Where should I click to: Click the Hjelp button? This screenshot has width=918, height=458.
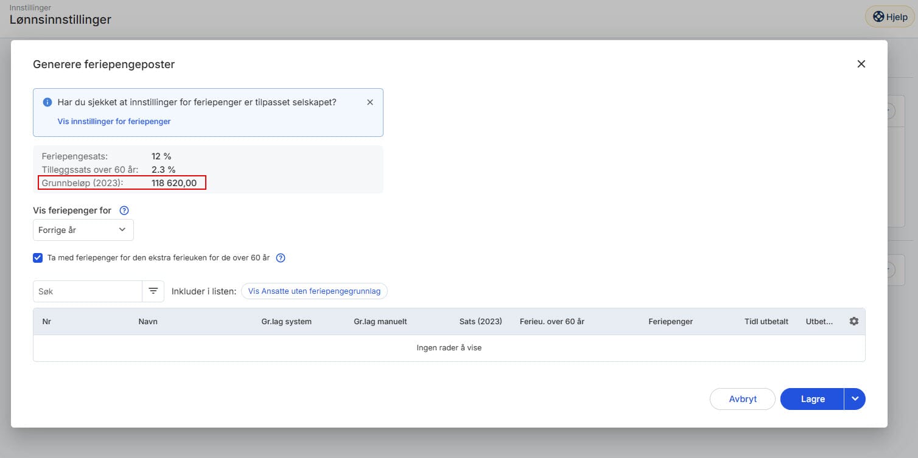(x=889, y=17)
